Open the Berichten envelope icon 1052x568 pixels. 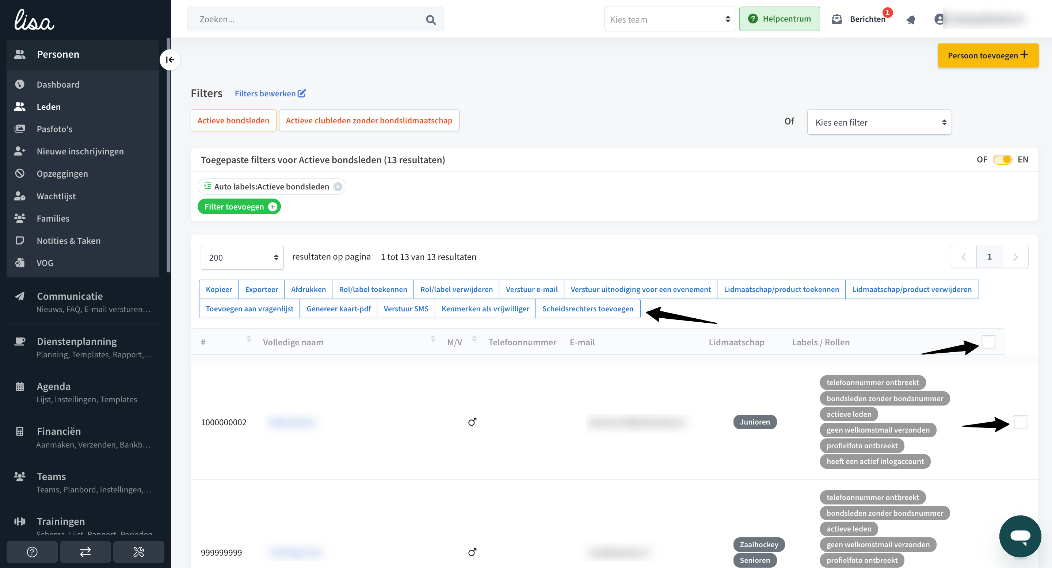(837, 19)
